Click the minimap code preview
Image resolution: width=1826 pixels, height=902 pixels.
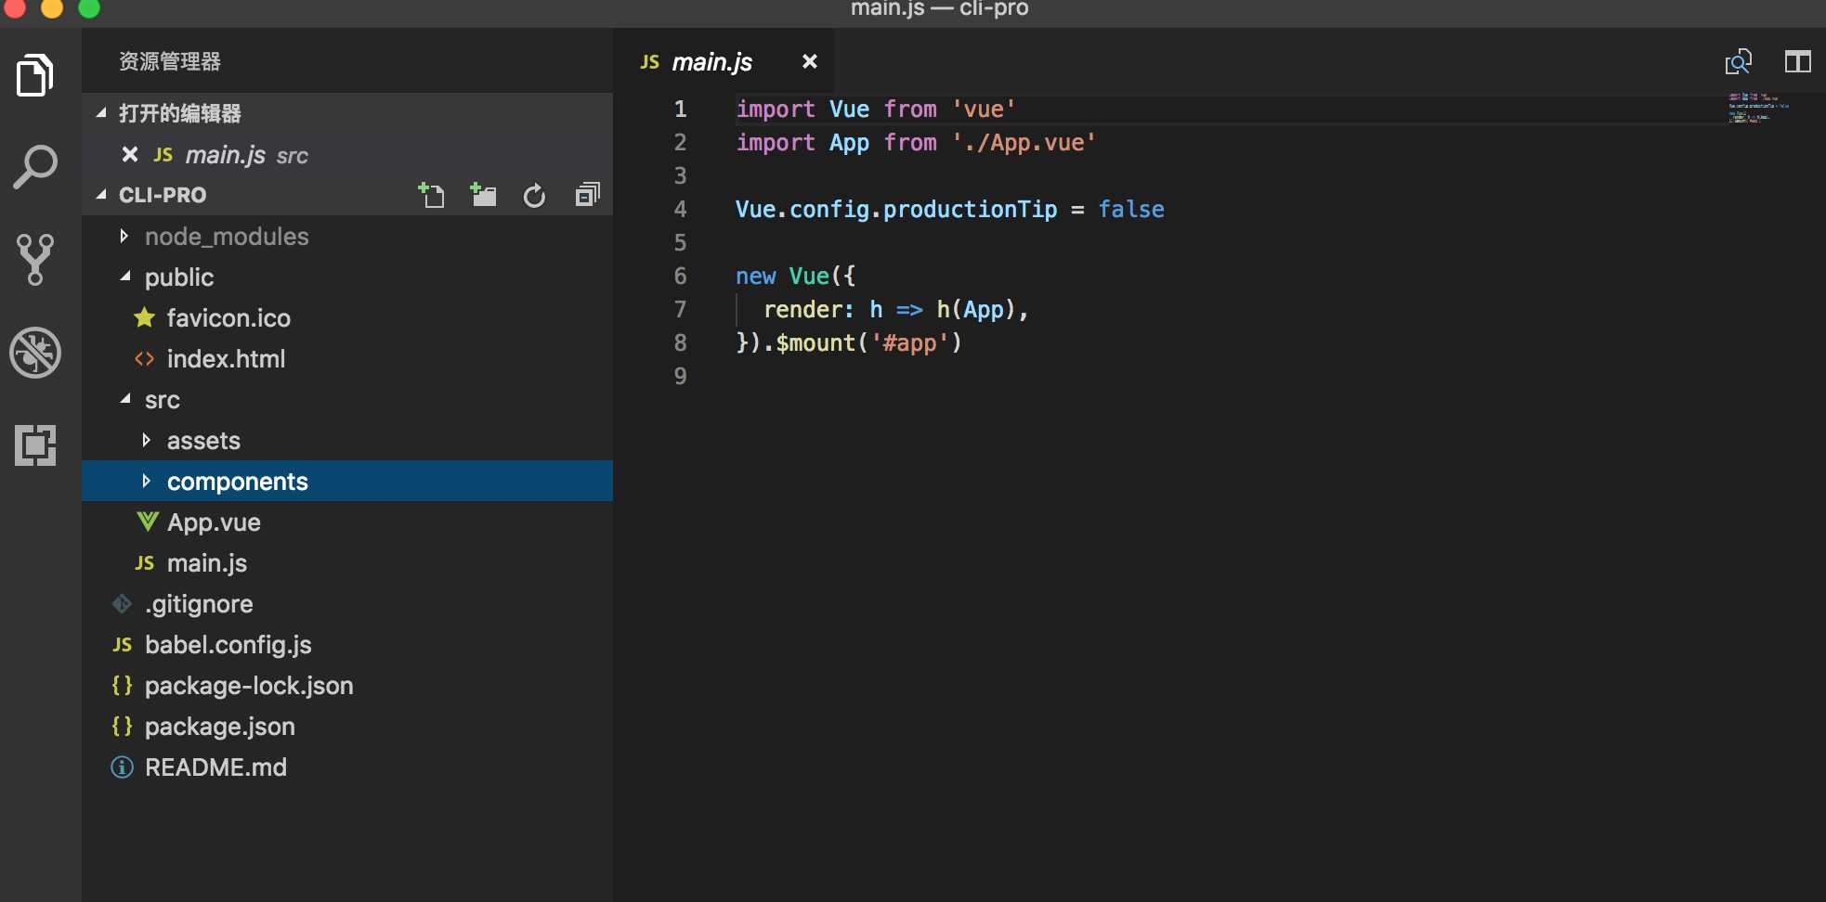tap(1757, 108)
